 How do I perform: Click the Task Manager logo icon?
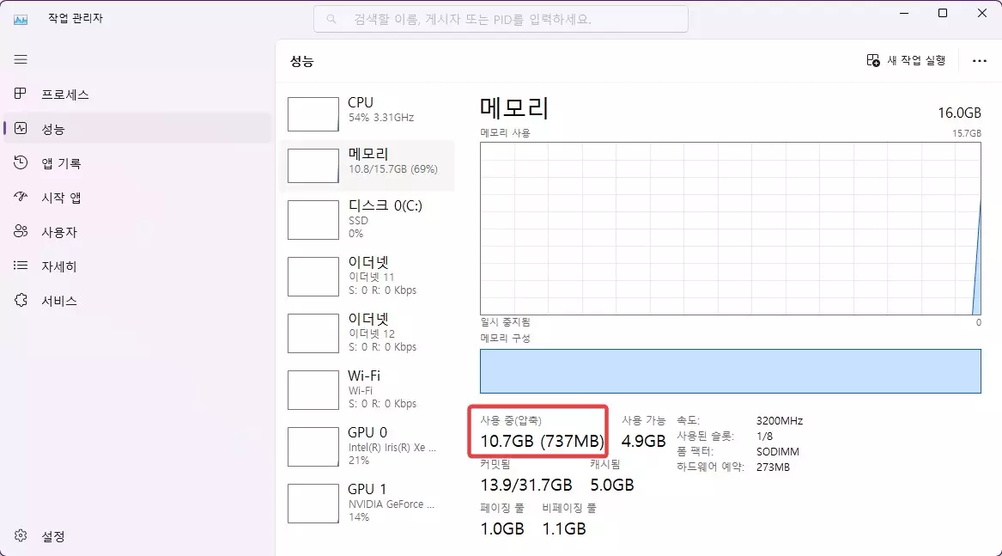tap(21, 17)
